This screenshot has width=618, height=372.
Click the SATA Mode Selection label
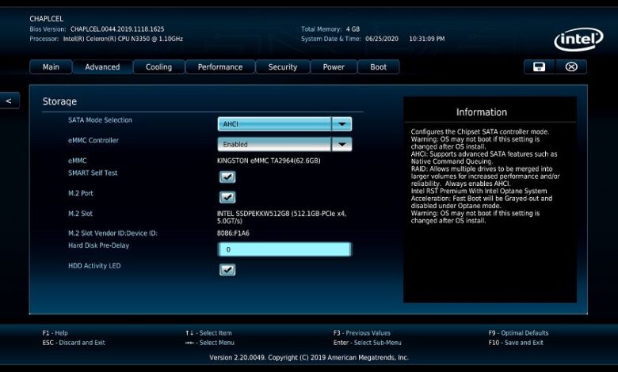(x=100, y=120)
